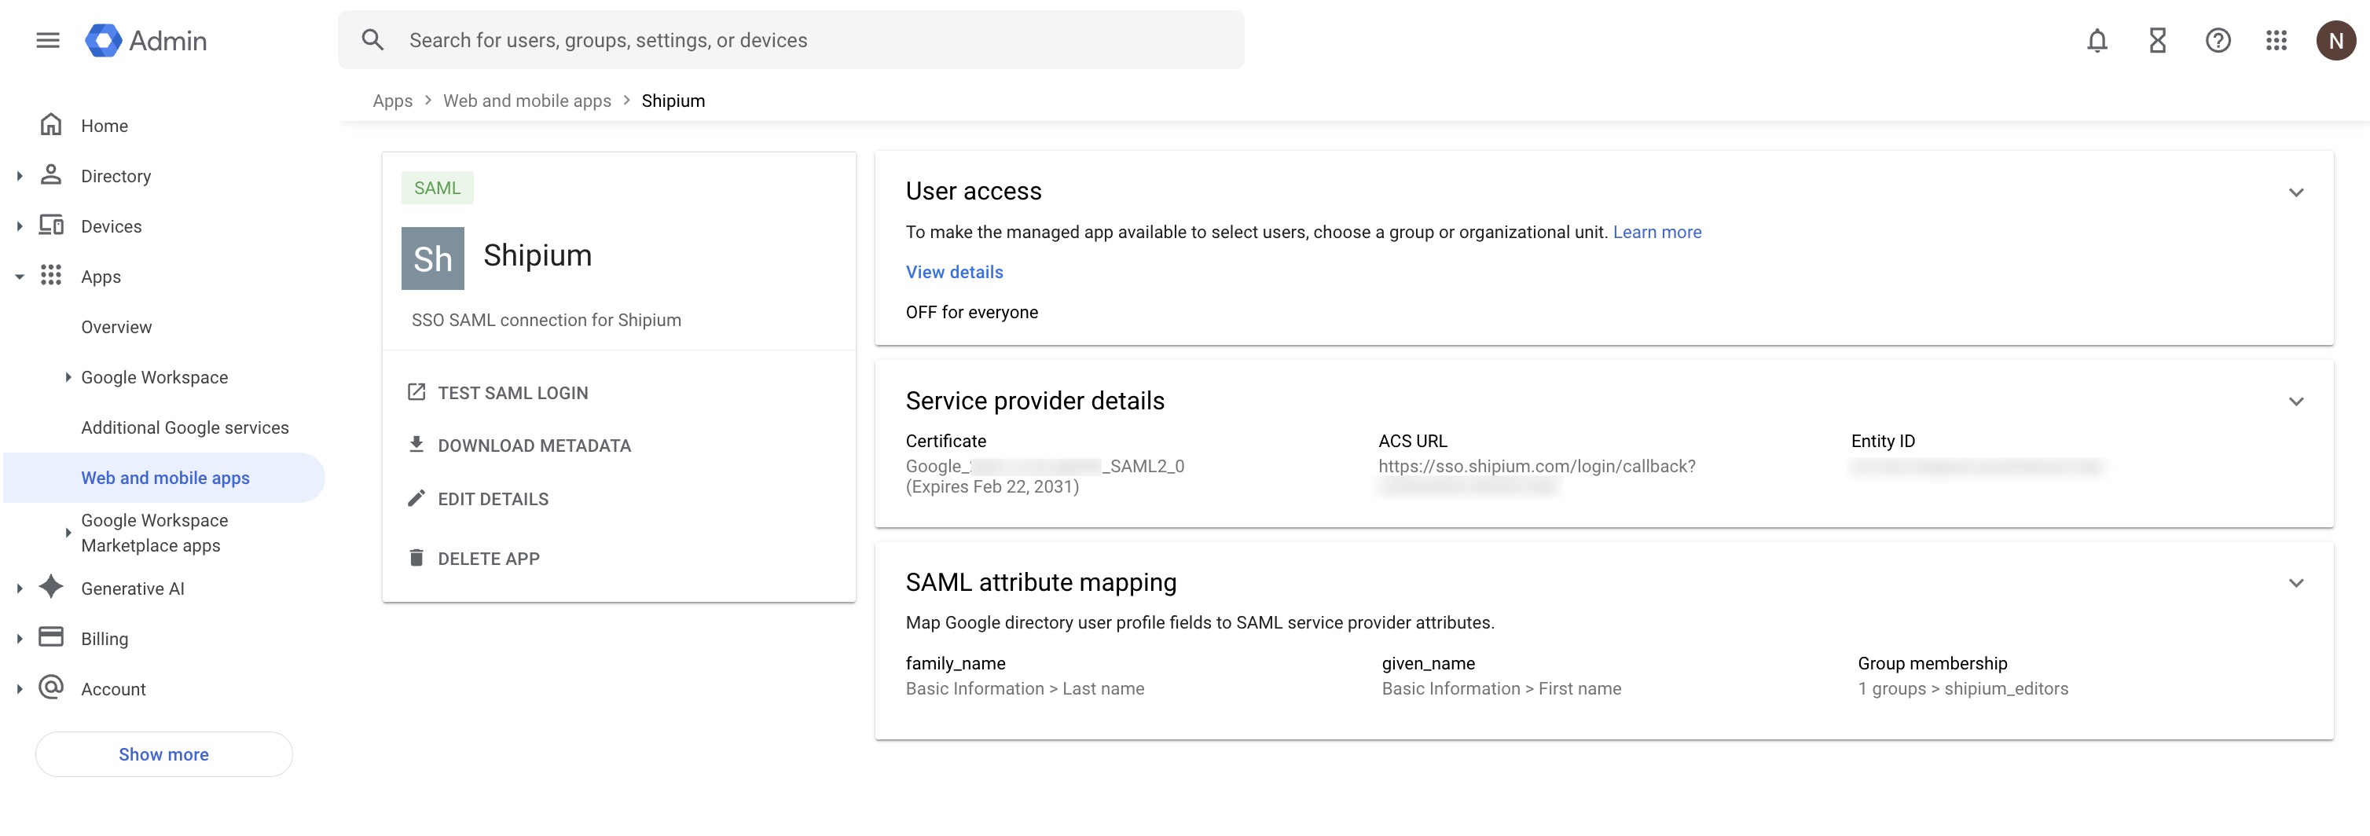The height and width of the screenshot is (836, 2370).
Task: Click the Billing card icon
Action: [x=52, y=637]
